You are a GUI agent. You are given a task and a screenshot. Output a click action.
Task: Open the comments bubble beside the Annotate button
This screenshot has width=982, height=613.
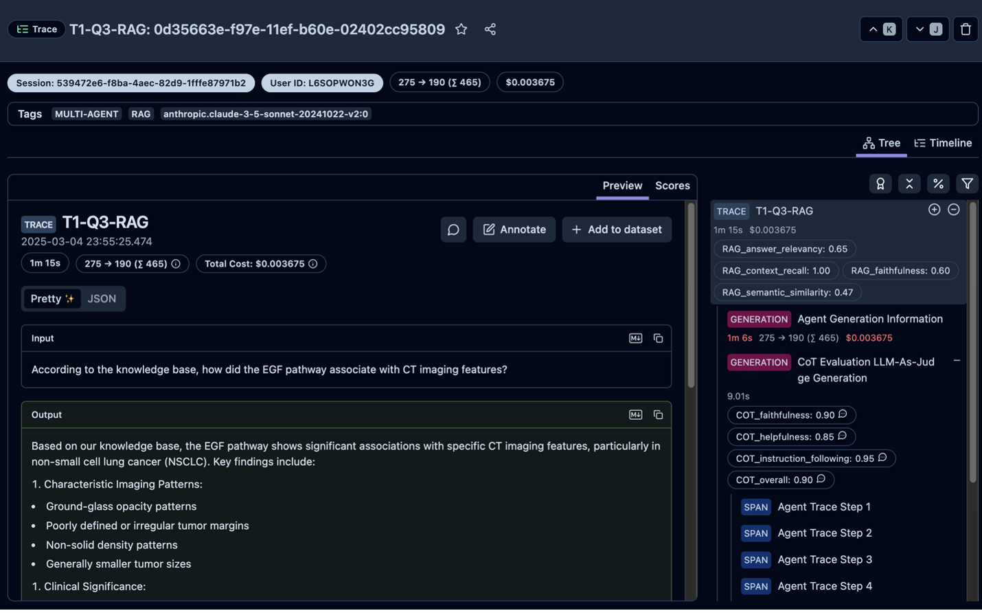point(453,230)
